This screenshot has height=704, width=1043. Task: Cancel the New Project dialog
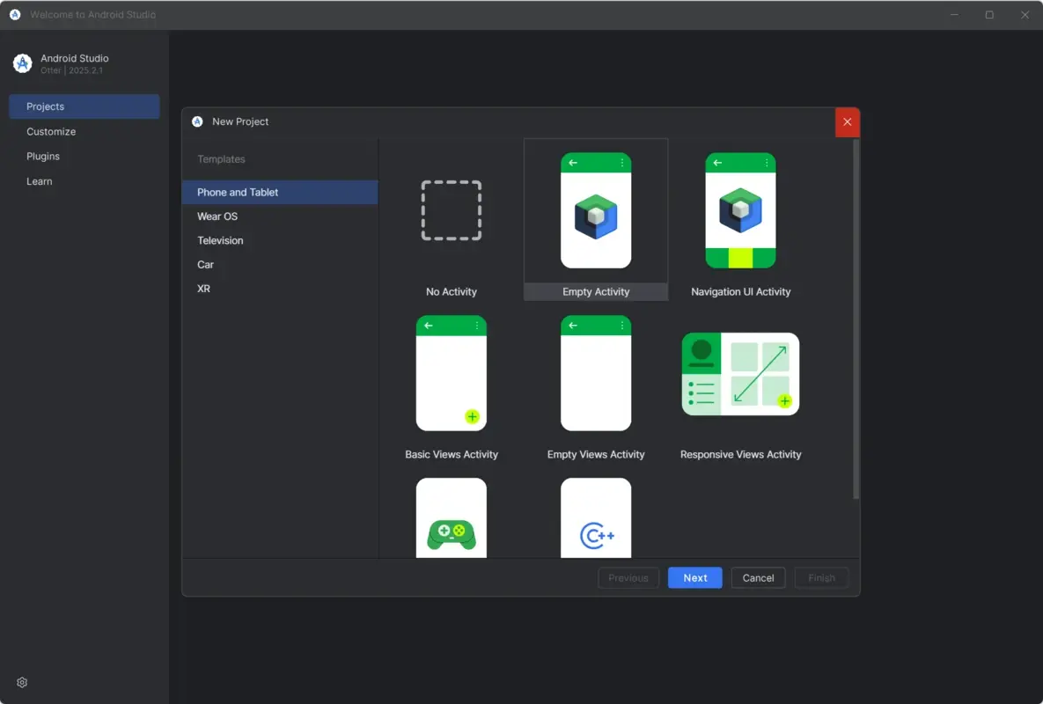758,577
